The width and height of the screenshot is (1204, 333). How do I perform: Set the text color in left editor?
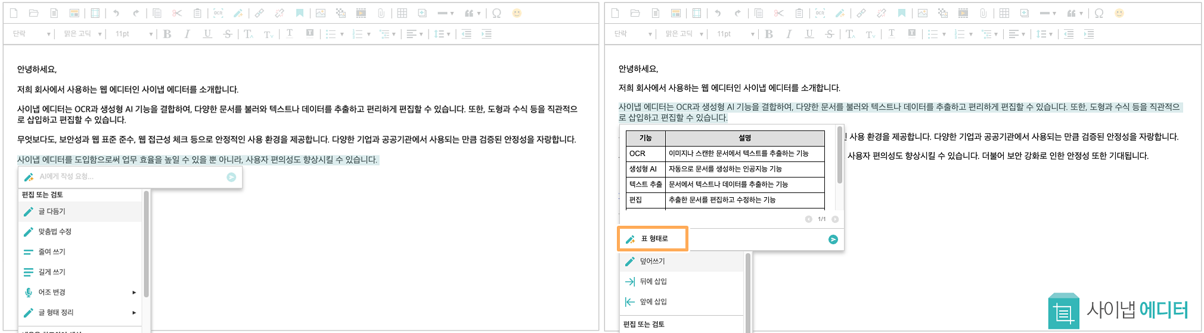(x=290, y=34)
